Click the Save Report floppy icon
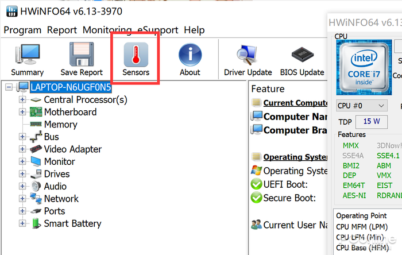Viewport: 402px width, 255px height. (82, 60)
